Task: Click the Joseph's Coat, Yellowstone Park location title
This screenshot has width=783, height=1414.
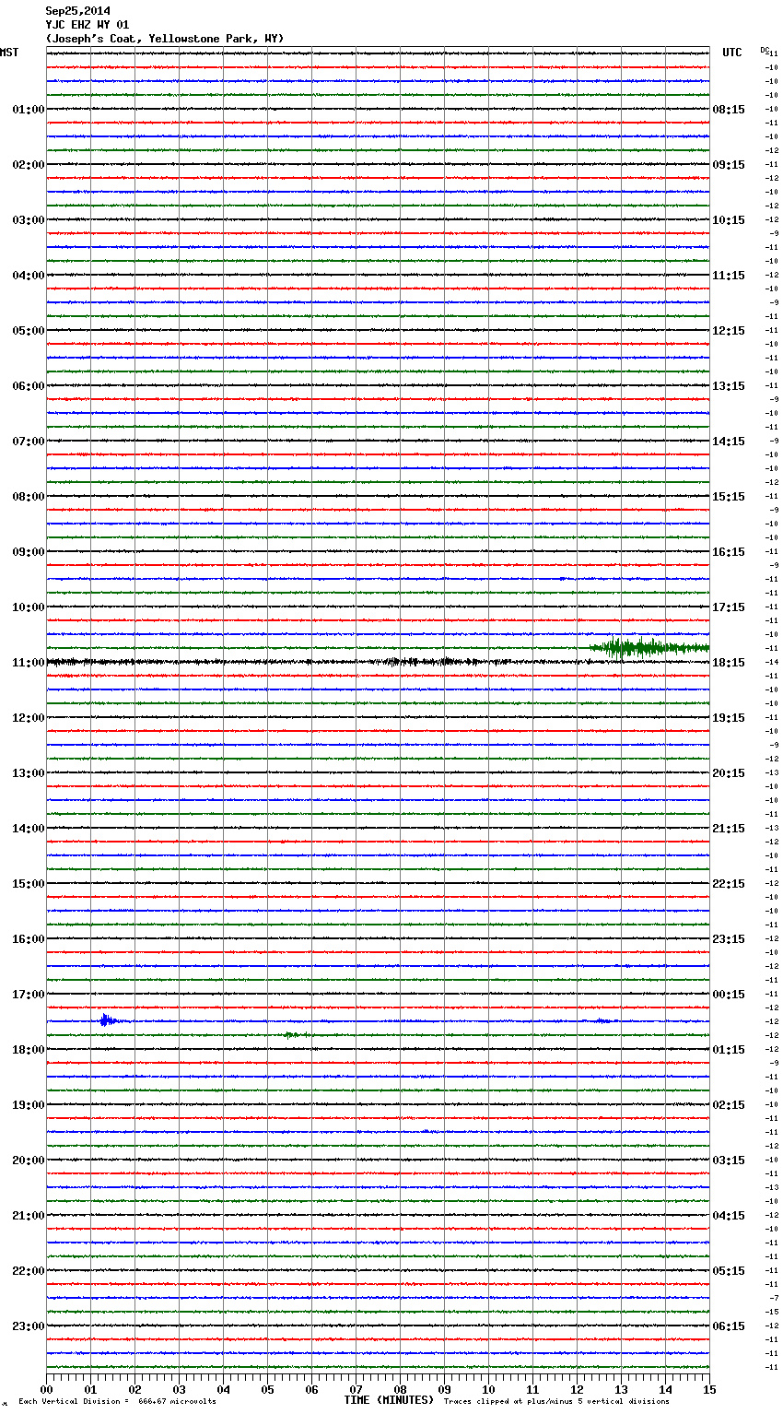Action: click(x=165, y=39)
